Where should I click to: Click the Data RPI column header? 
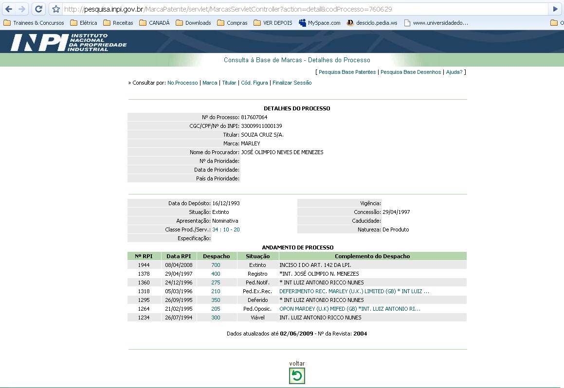click(x=179, y=256)
